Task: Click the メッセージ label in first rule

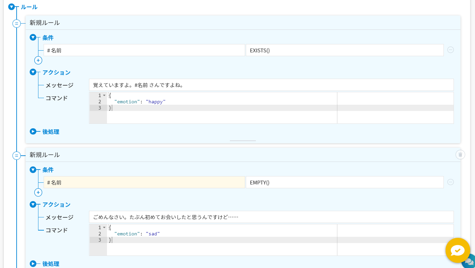Action: click(60, 85)
